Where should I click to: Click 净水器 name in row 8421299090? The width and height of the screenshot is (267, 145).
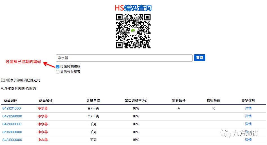coord(43,116)
